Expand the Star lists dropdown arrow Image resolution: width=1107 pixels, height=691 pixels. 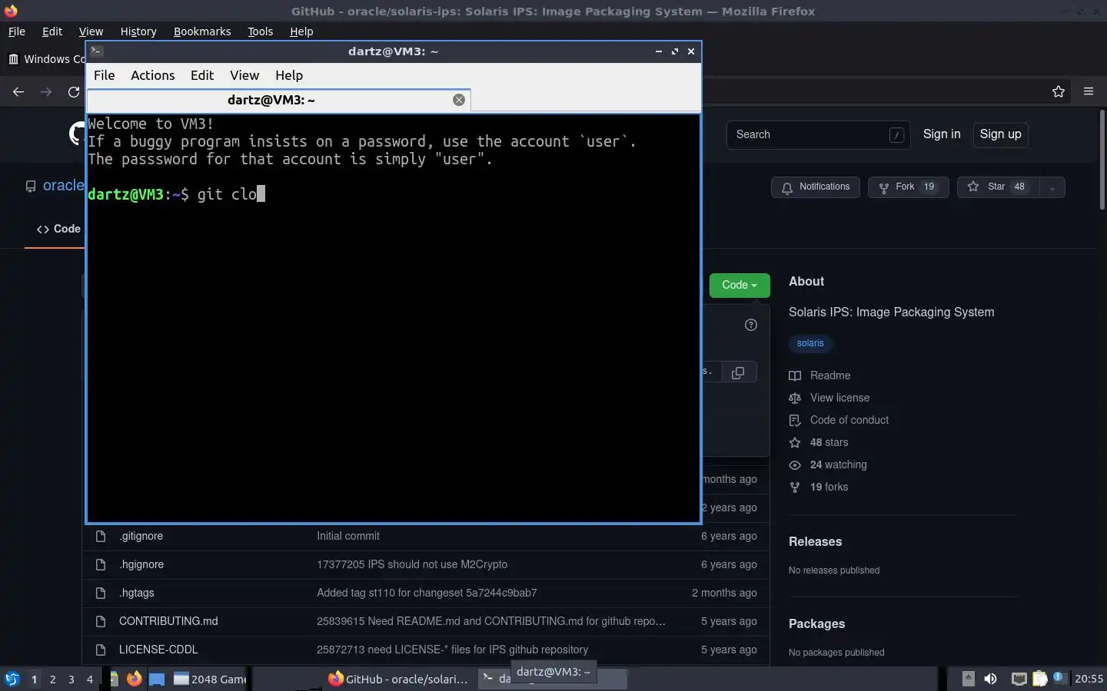coord(1052,187)
